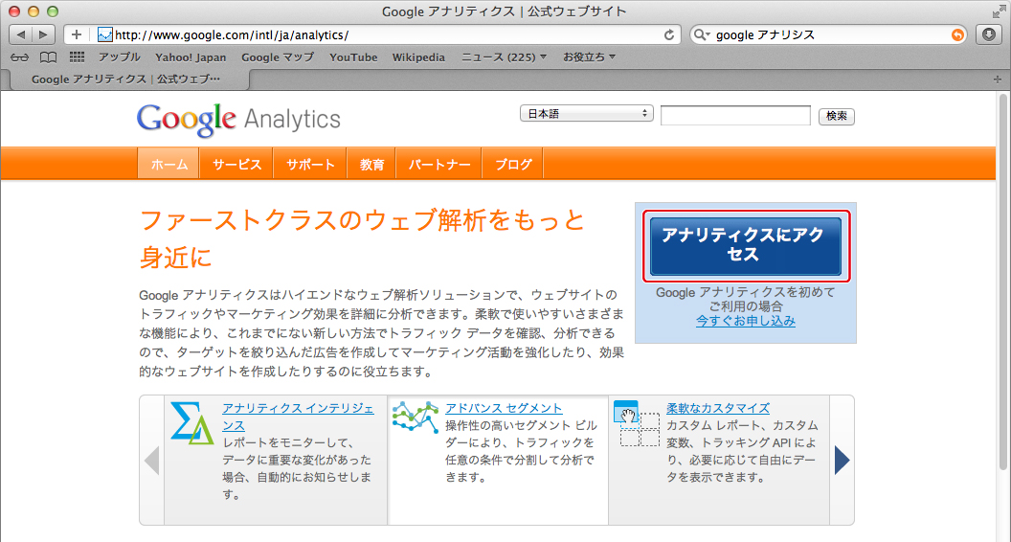Open the サポート navigation tab

310,164
